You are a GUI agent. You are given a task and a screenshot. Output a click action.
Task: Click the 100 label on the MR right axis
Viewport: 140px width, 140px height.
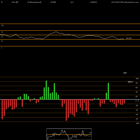[137, 79]
